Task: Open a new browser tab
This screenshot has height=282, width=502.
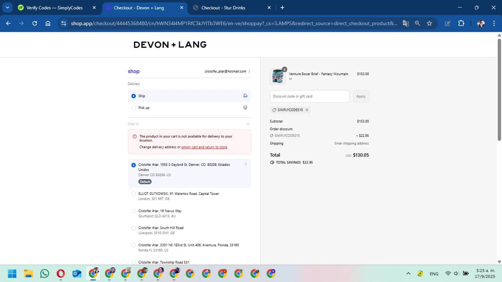Action: click(x=282, y=8)
